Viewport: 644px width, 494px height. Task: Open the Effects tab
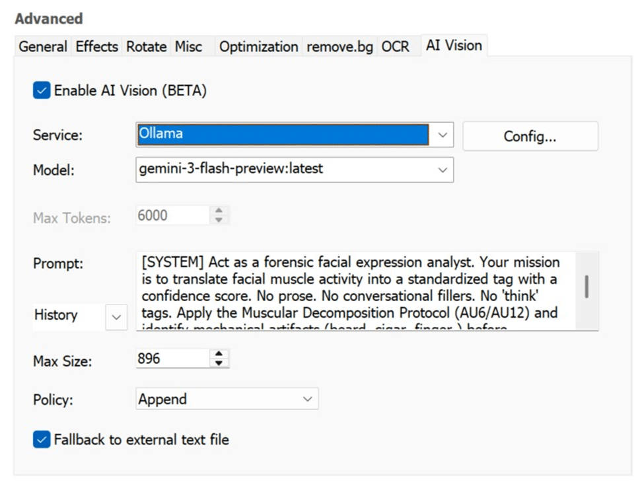pyautogui.click(x=96, y=46)
